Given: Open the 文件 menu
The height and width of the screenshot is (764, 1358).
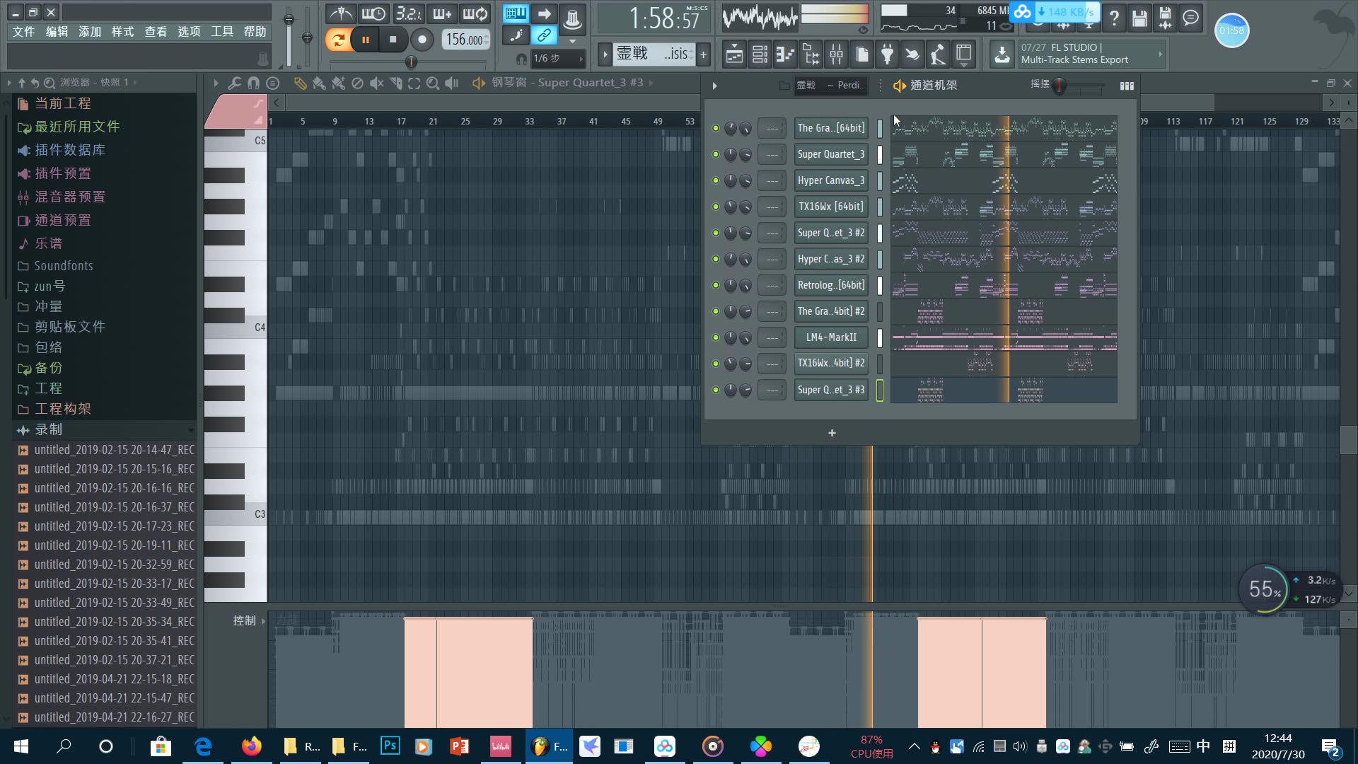Looking at the screenshot, I should tap(23, 32).
